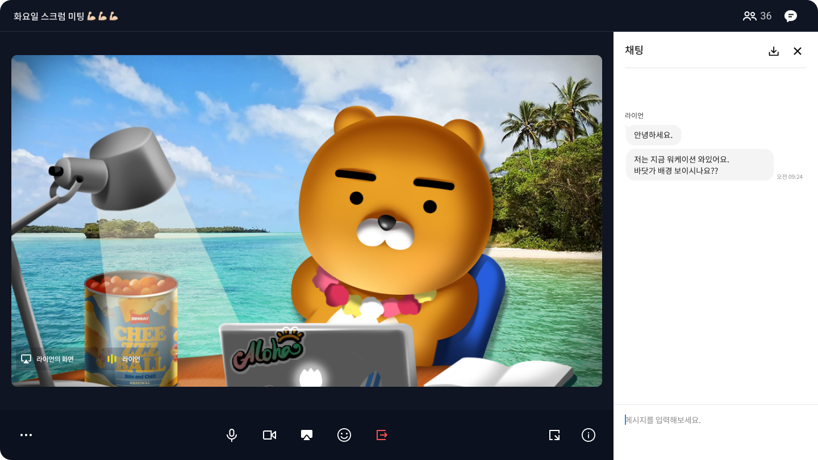Click the 오전 09:24 timestamp
This screenshot has height=460, width=818.
[x=790, y=177]
